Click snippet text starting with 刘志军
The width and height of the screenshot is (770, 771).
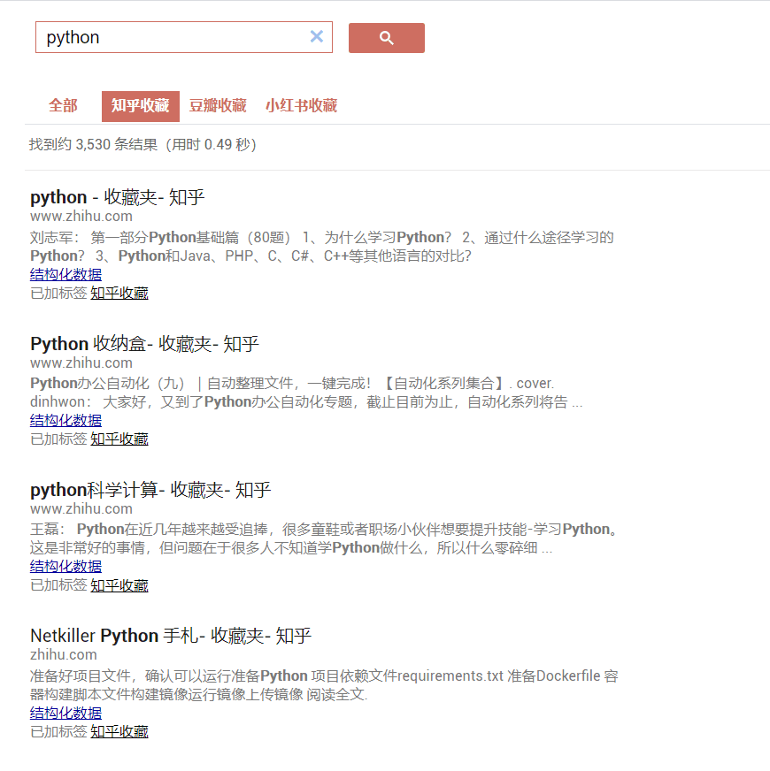(x=322, y=247)
